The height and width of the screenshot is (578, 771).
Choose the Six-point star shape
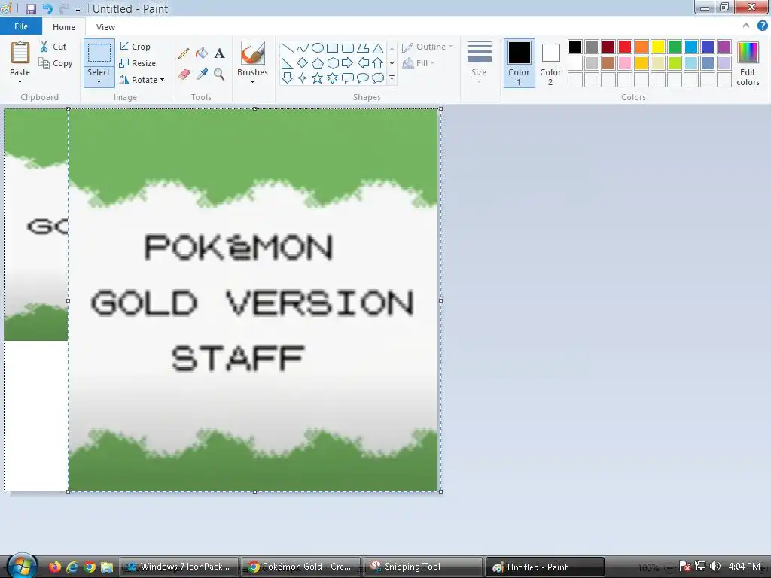[332, 78]
